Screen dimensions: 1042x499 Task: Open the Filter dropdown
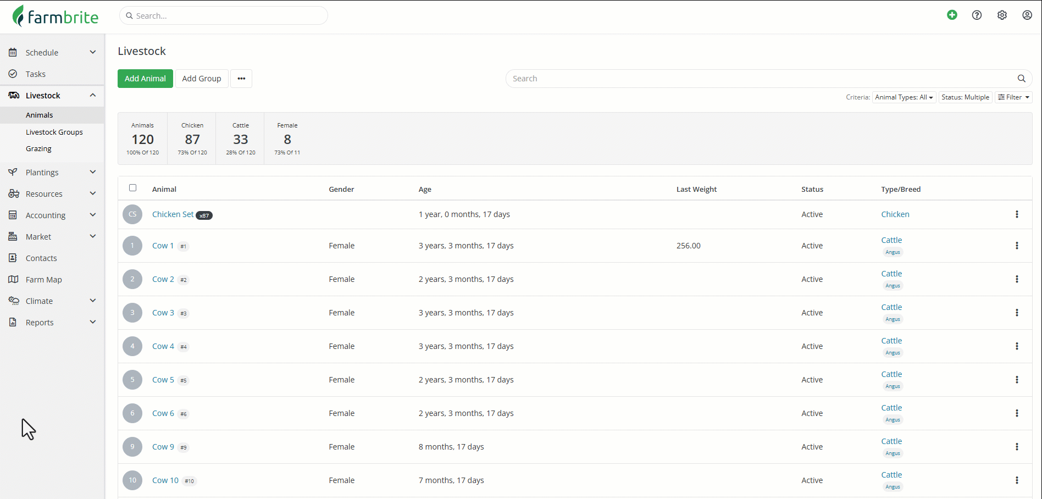(x=1013, y=97)
